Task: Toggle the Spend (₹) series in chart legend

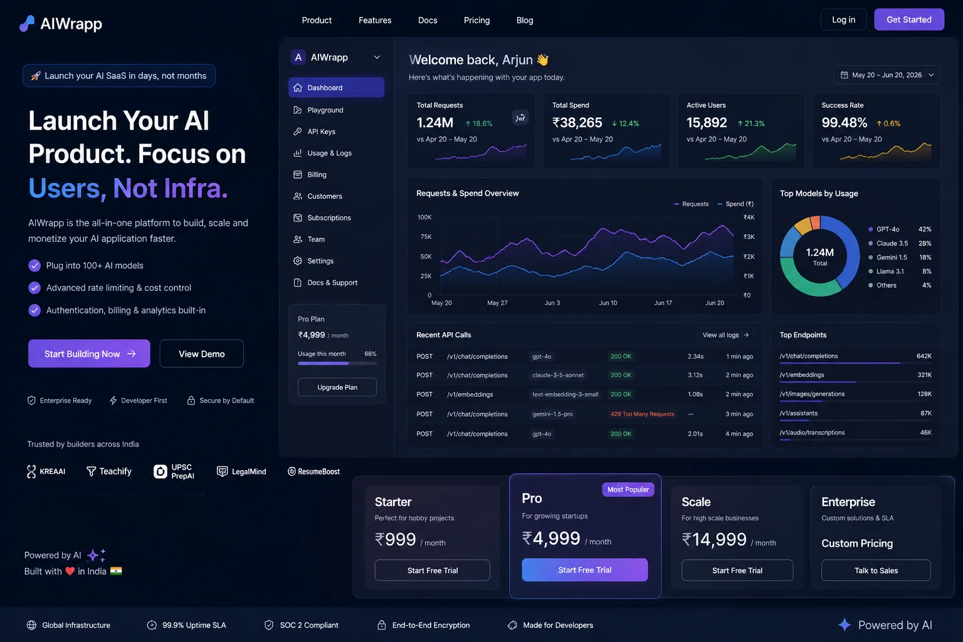Action: (x=735, y=204)
